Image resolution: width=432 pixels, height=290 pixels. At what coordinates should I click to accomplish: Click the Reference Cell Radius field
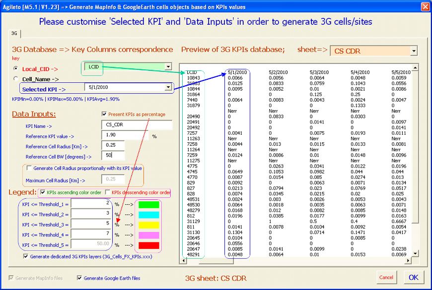pos(113,145)
